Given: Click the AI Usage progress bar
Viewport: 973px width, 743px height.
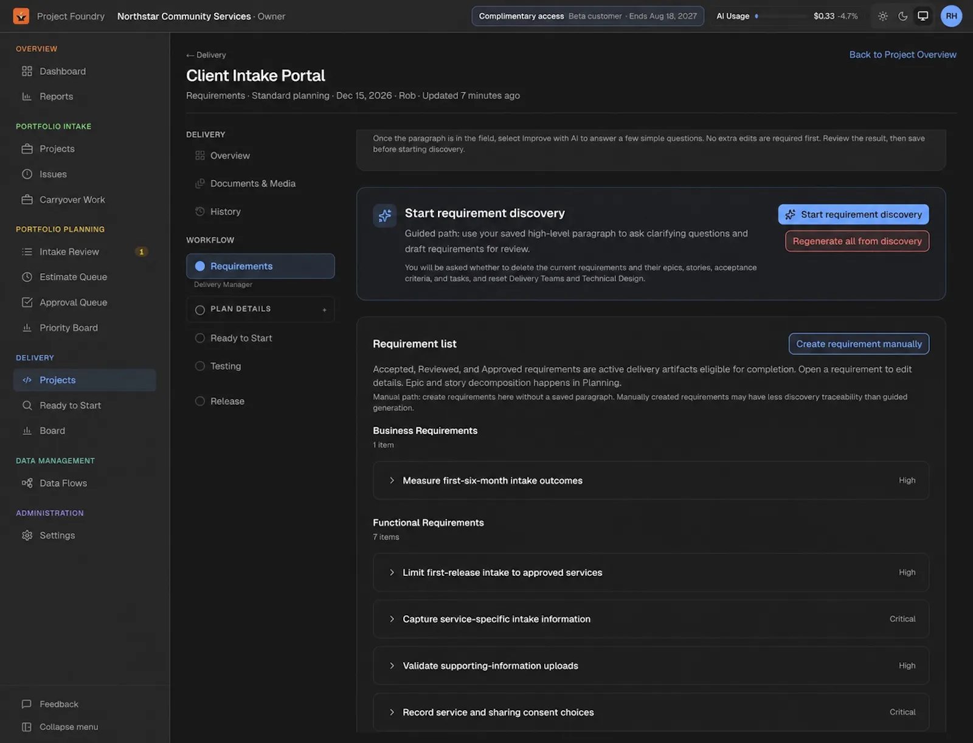Looking at the screenshot, I should (781, 16).
